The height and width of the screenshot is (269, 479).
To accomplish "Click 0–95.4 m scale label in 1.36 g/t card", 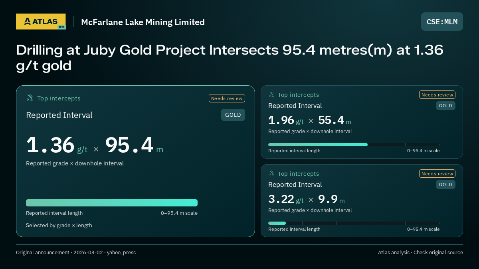I will [x=179, y=213].
